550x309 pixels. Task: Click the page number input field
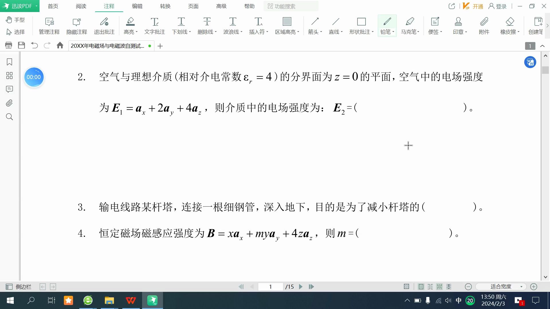270,287
